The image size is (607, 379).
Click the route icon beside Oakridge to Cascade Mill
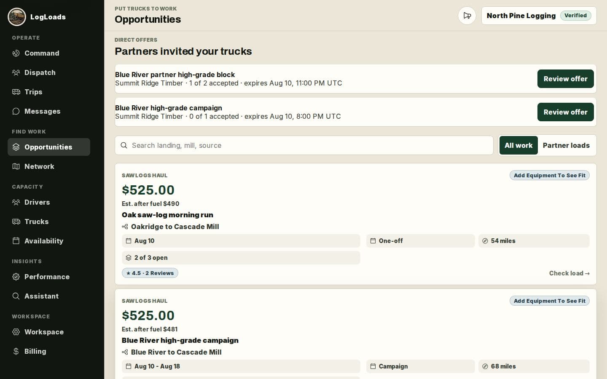tap(125, 227)
